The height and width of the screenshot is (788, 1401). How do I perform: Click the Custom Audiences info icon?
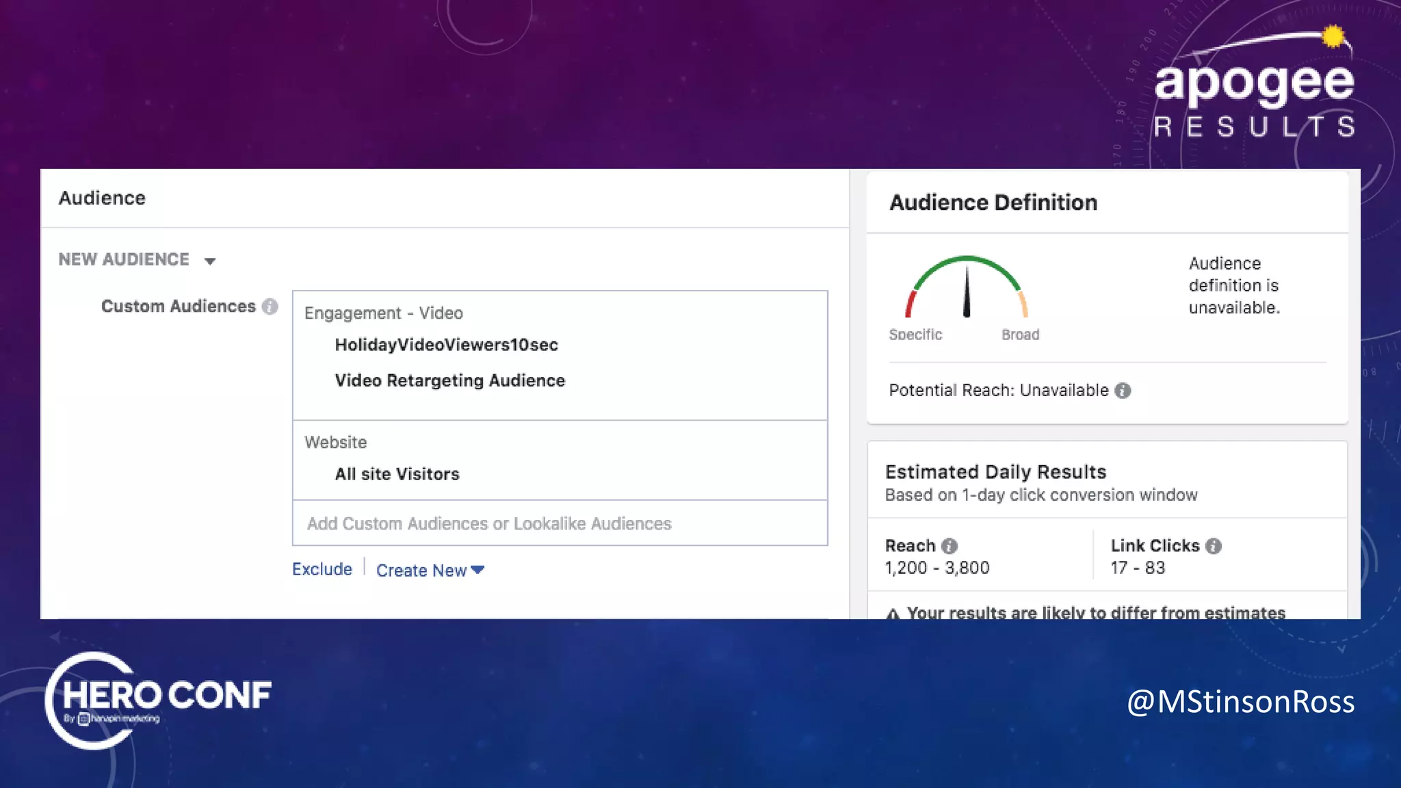(270, 306)
